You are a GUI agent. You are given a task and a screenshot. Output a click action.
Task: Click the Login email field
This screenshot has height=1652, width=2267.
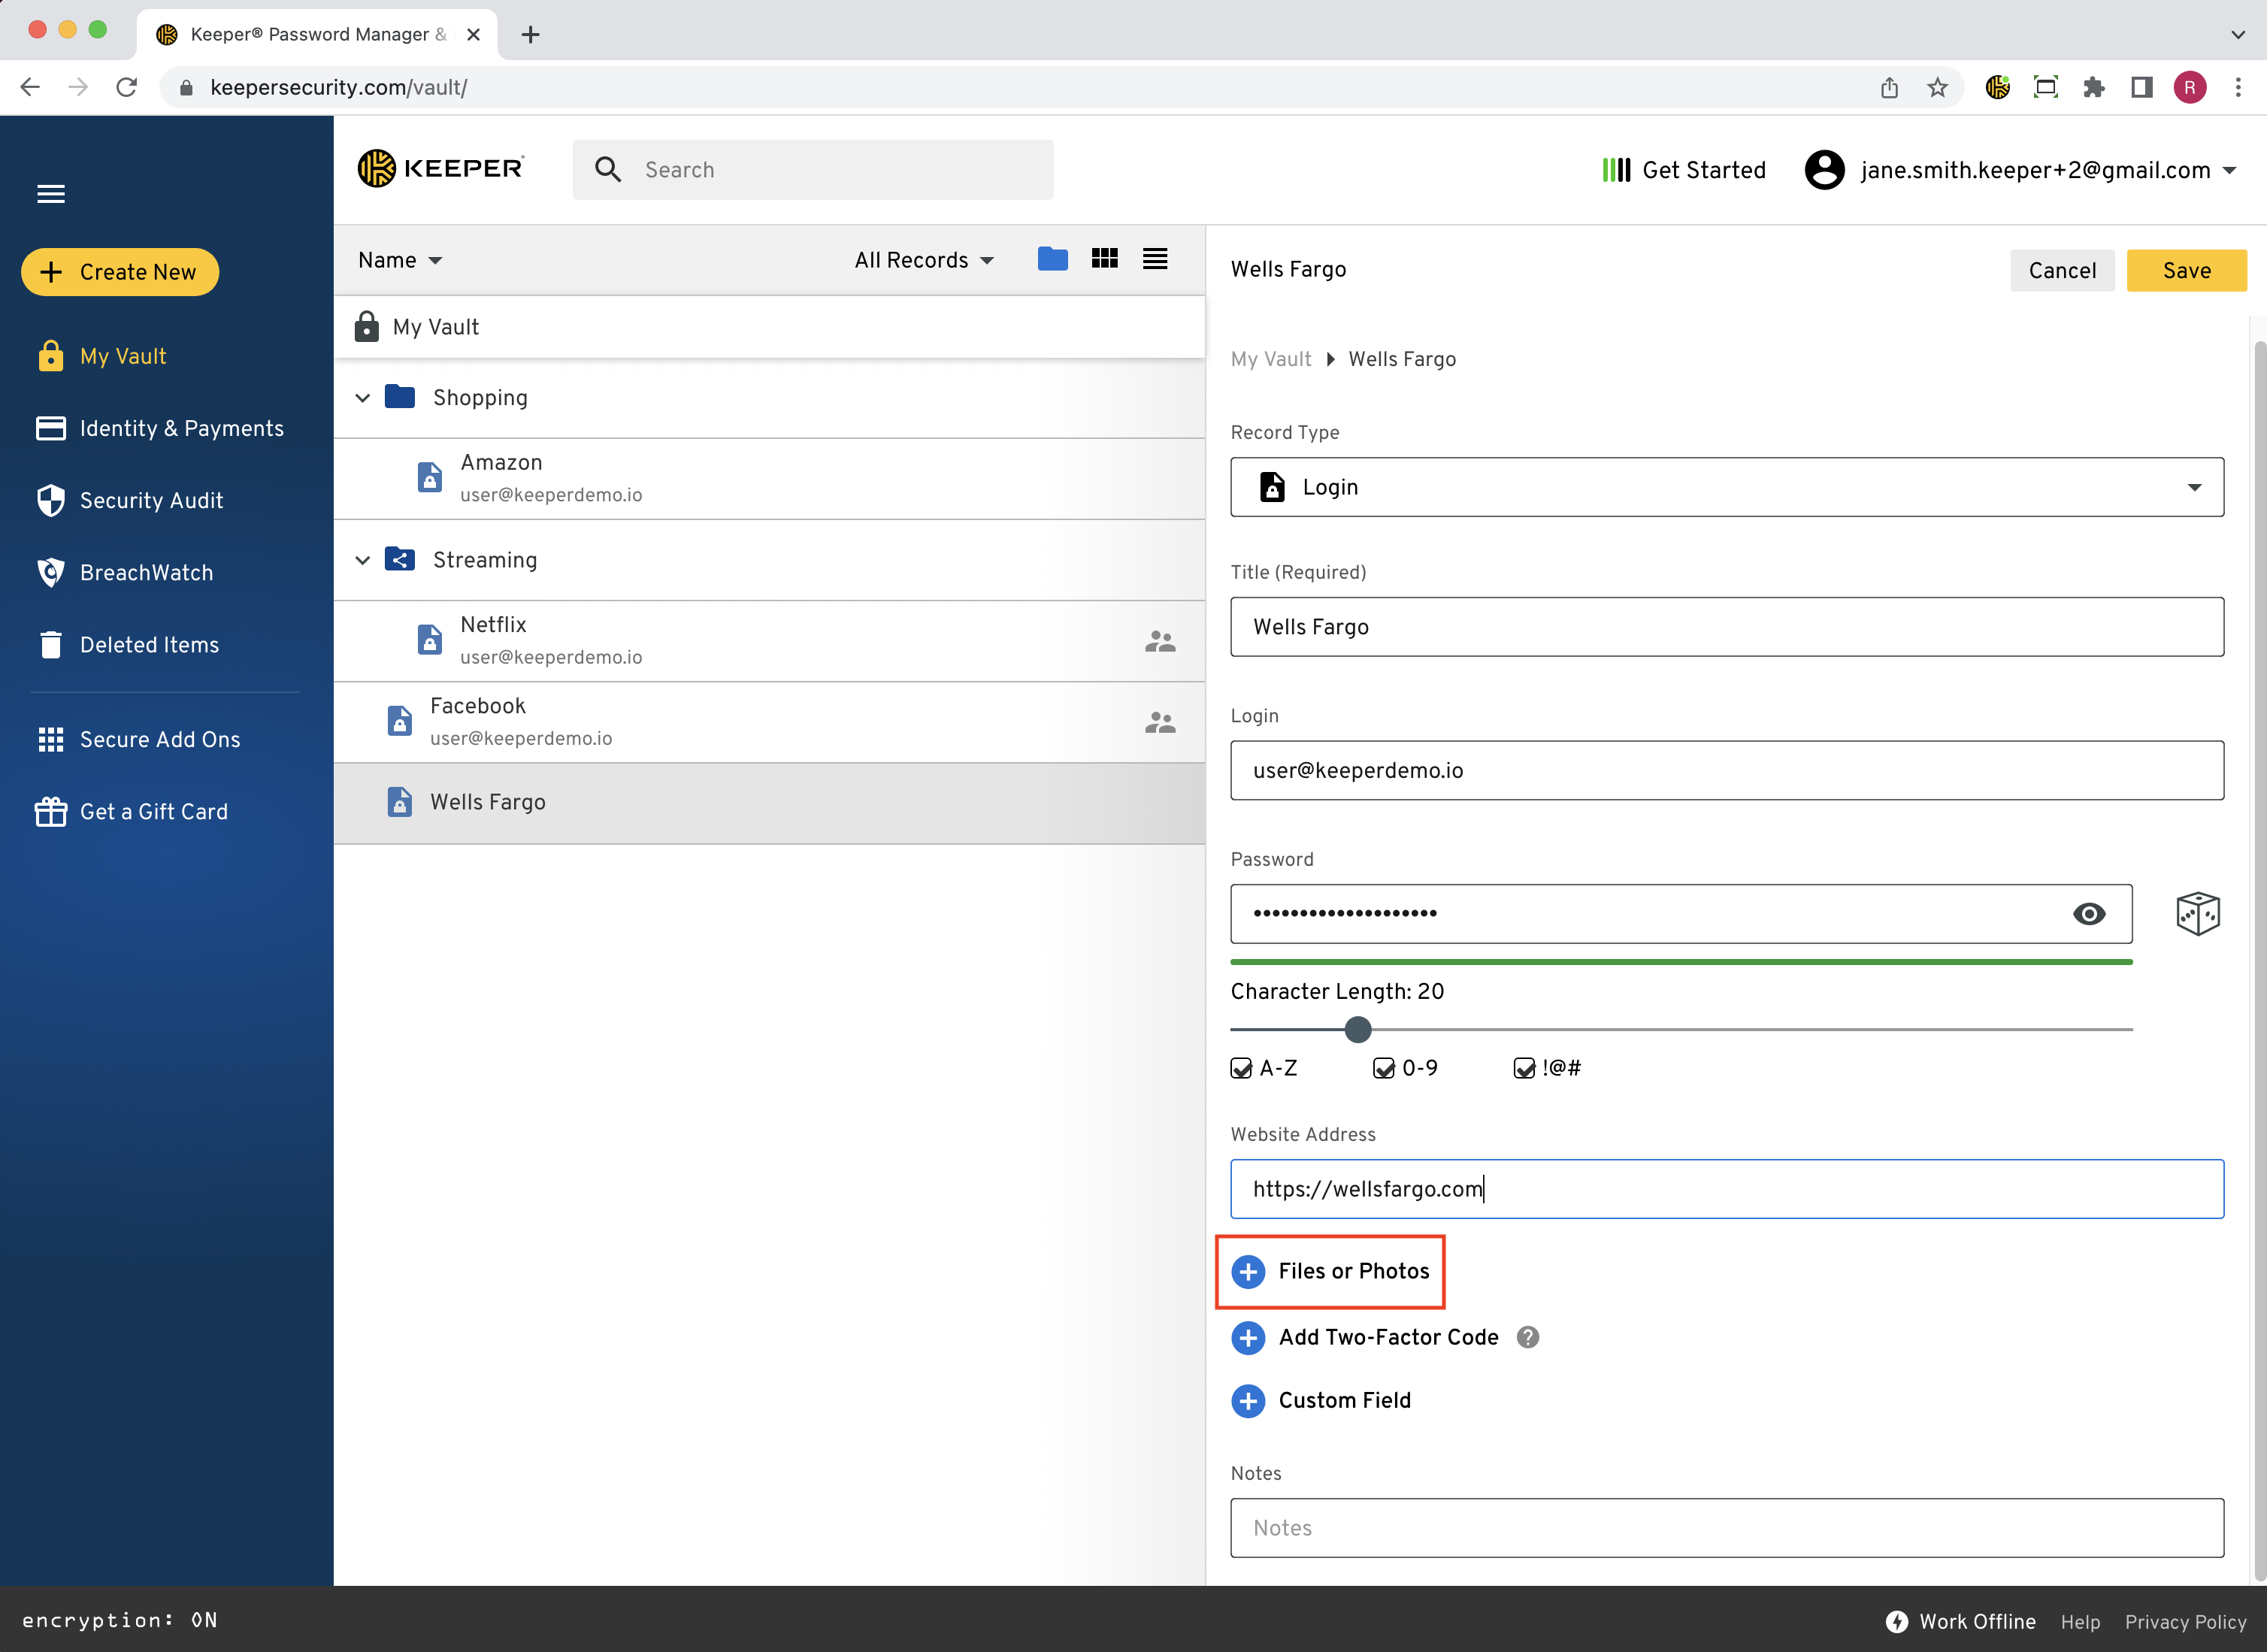(x=1726, y=770)
